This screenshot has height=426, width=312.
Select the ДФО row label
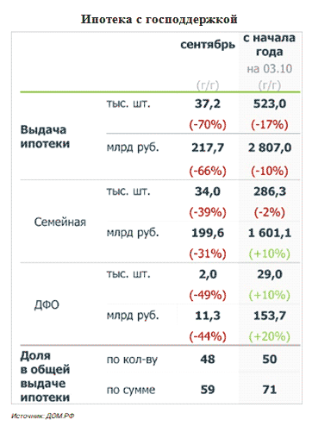click(47, 304)
